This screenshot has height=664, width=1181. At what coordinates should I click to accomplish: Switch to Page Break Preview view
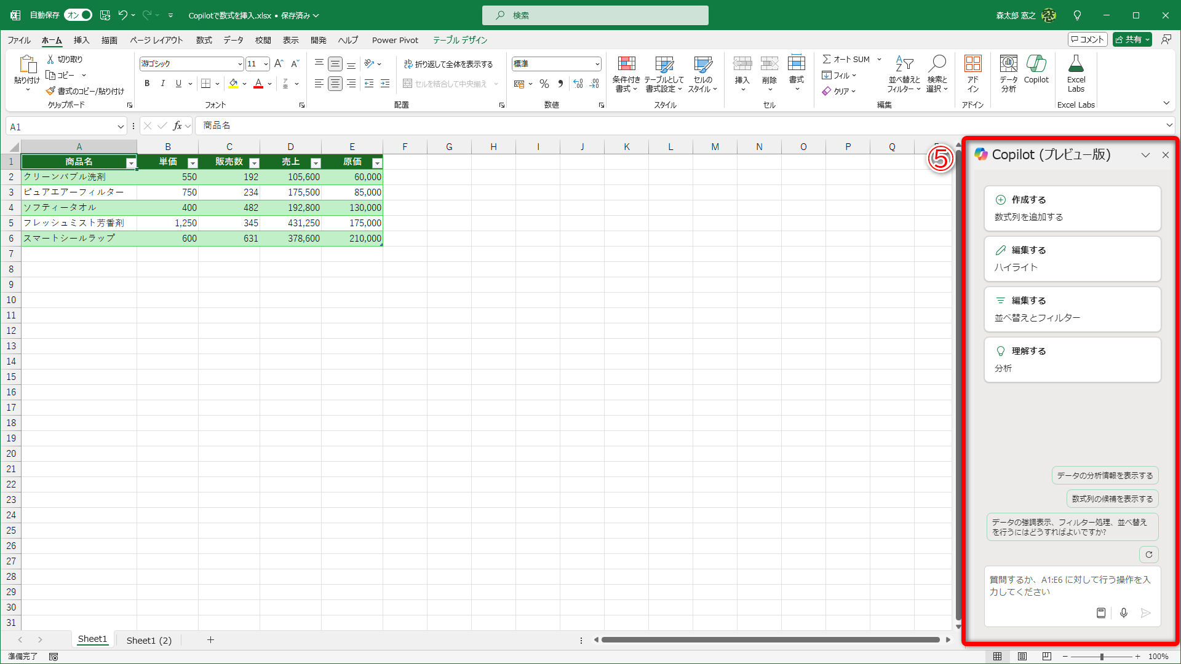(x=1046, y=657)
